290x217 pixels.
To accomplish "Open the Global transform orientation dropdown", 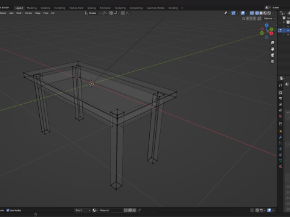I will [x=92, y=13].
